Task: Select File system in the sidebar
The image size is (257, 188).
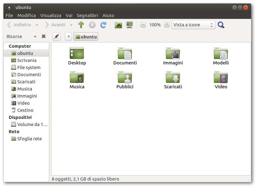Action: [28, 68]
